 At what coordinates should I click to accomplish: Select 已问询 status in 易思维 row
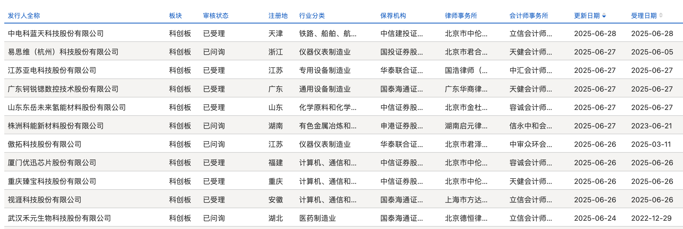coord(214,52)
